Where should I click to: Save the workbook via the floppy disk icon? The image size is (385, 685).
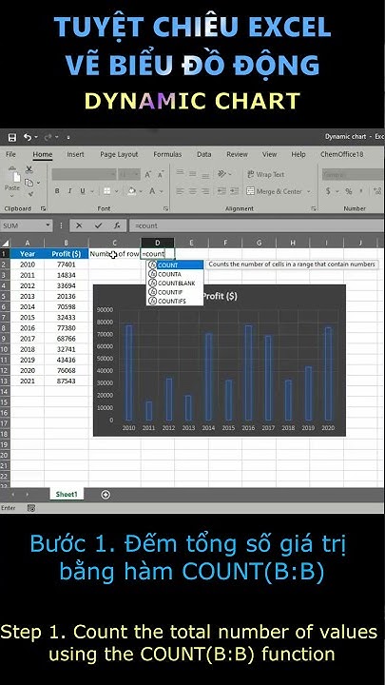coord(12,138)
